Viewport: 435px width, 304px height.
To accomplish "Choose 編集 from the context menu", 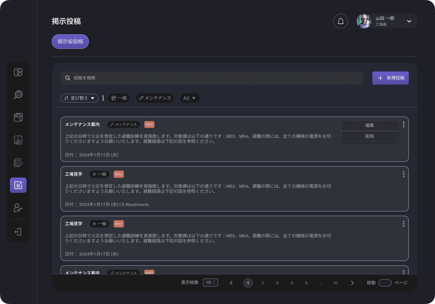I will [369, 125].
